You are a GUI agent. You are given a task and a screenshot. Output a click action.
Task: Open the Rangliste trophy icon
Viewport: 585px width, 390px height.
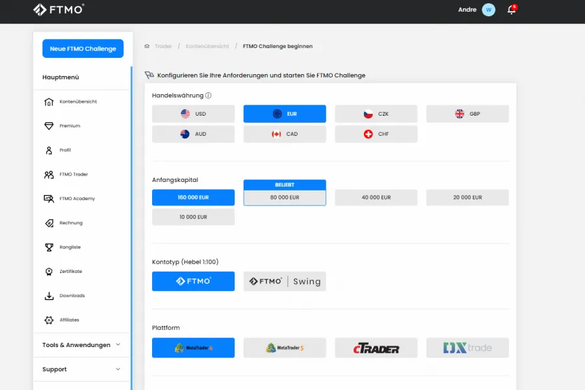49,248
